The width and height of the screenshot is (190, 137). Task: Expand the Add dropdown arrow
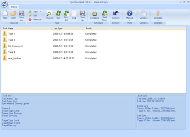click(40, 12)
